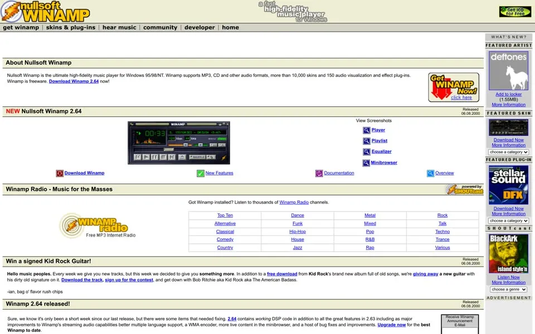Open the community menu
535x334 pixels.
click(160, 28)
